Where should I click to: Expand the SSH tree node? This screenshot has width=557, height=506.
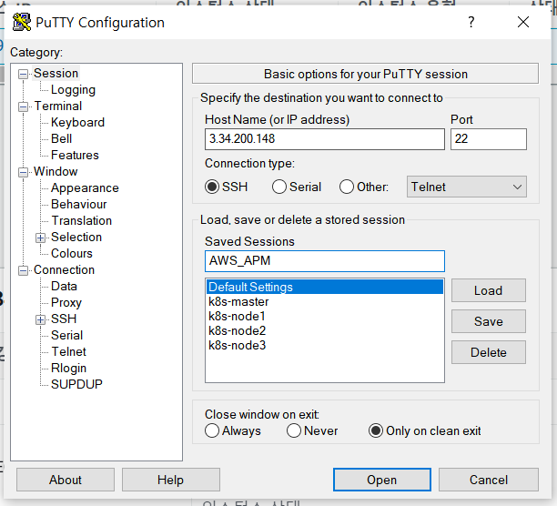tap(40, 319)
